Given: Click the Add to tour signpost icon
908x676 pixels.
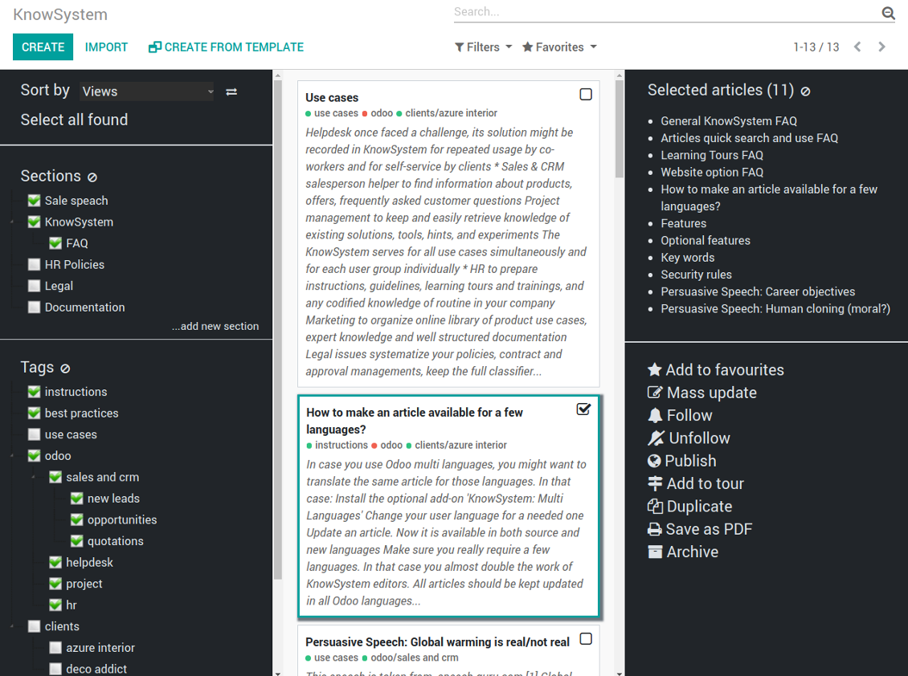Looking at the screenshot, I should pyautogui.click(x=654, y=483).
